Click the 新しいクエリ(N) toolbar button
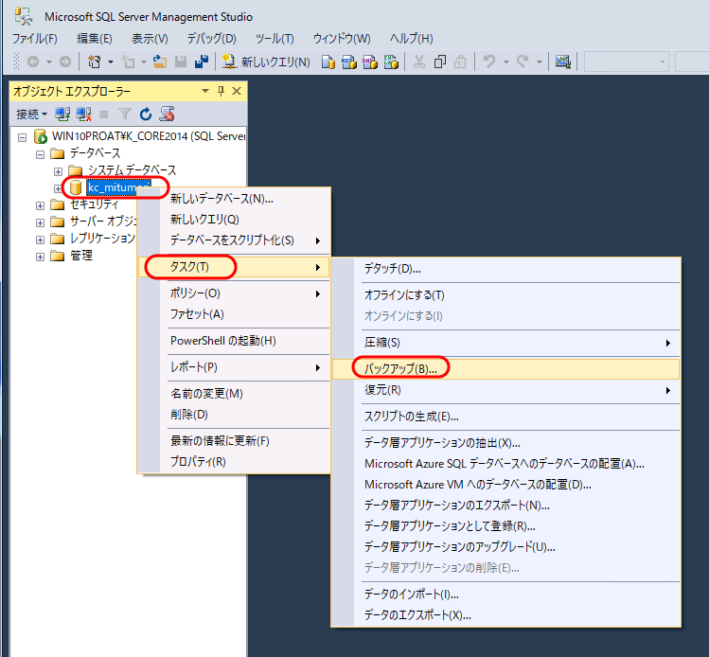This screenshot has height=657, width=709. 266,62
